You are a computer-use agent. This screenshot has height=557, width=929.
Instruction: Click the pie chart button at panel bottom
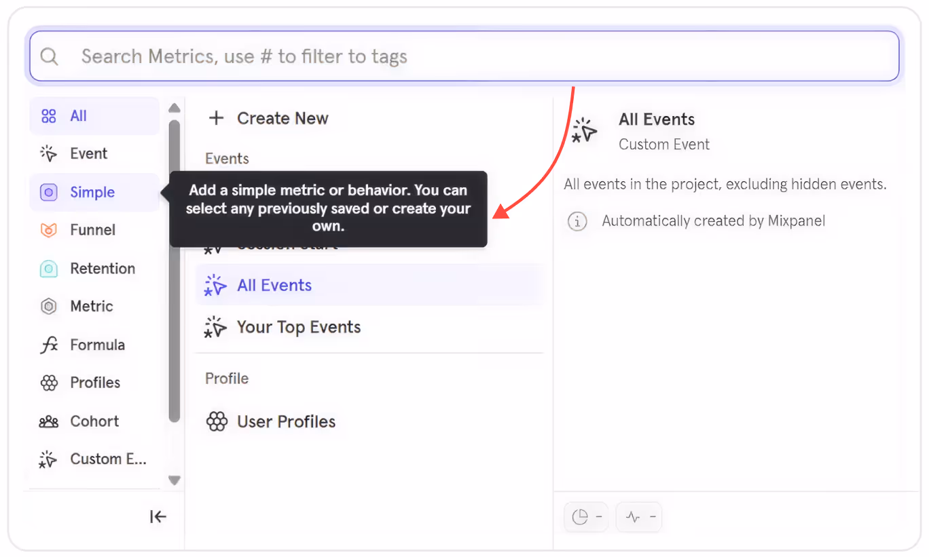tap(587, 517)
